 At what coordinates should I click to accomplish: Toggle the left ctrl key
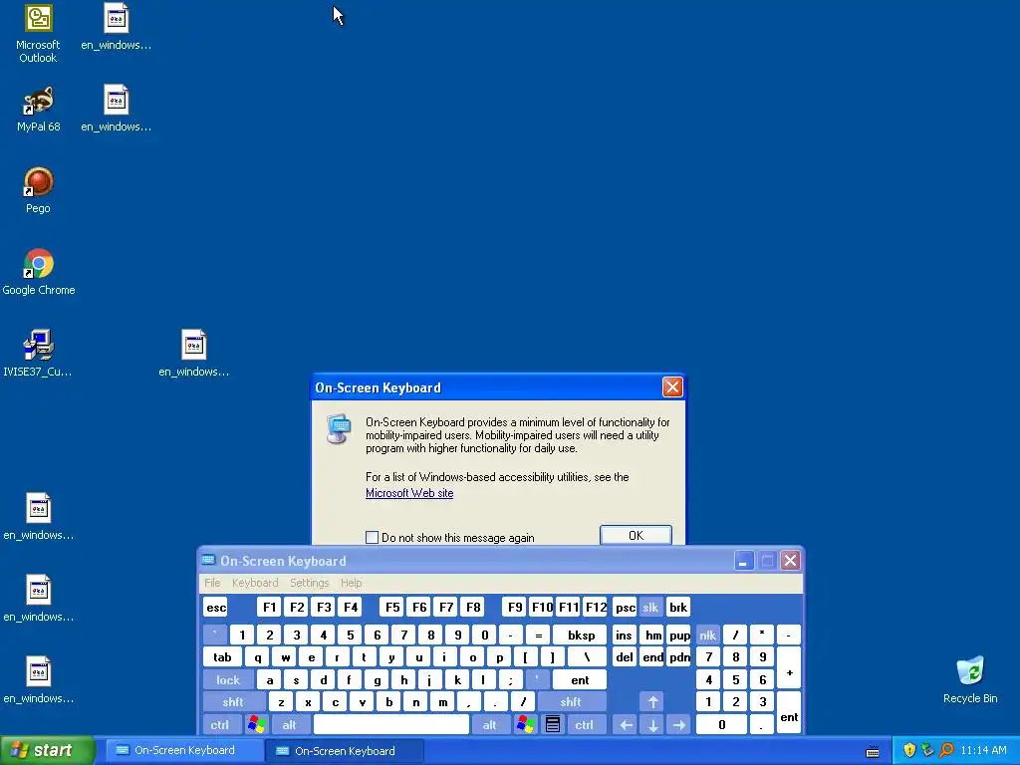[220, 724]
